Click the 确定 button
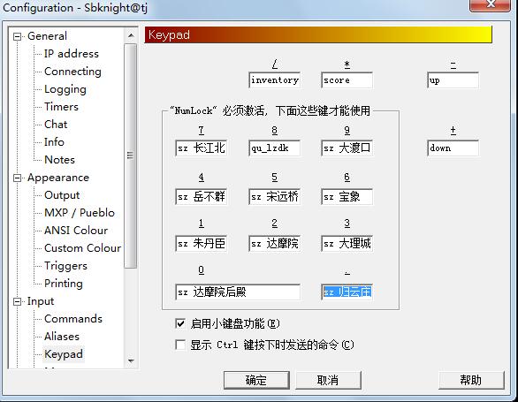This screenshot has width=518, height=402. pos(256,380)
